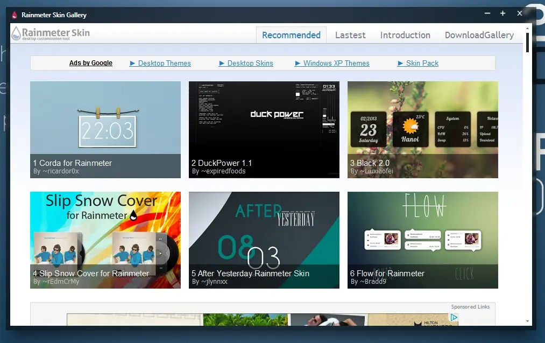
Task: Open the Skin Pack ad link
Action: tap(418, 64)
